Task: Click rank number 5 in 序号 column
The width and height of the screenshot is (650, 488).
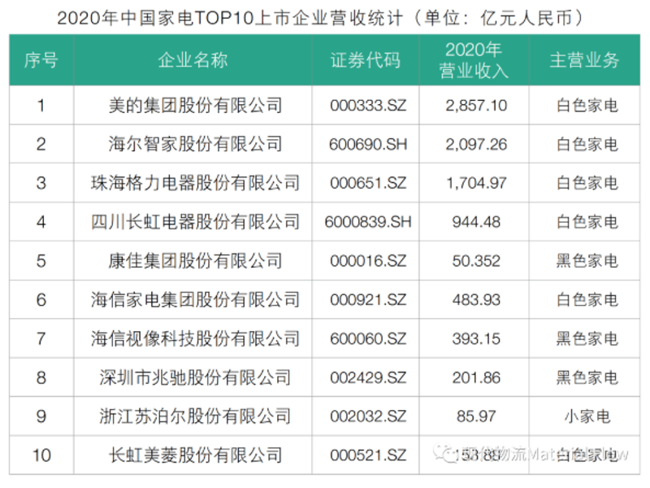Action: [x=41, y=261]
